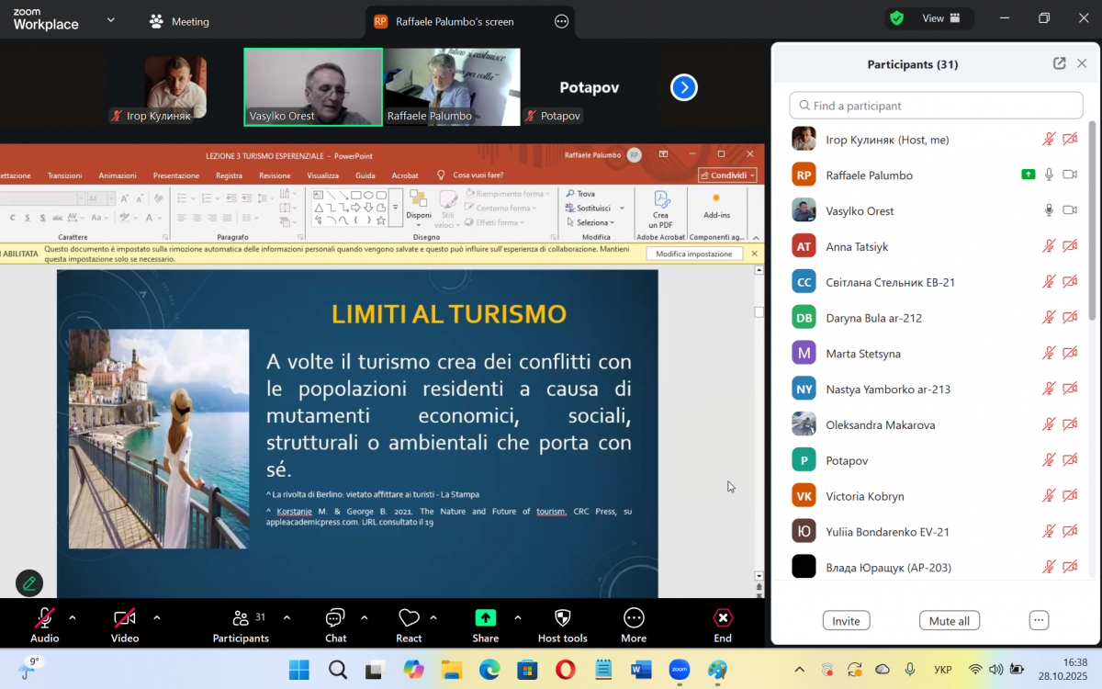Switch to the Meeting tab
1102x689 pixels.
(x=180, y=21)
